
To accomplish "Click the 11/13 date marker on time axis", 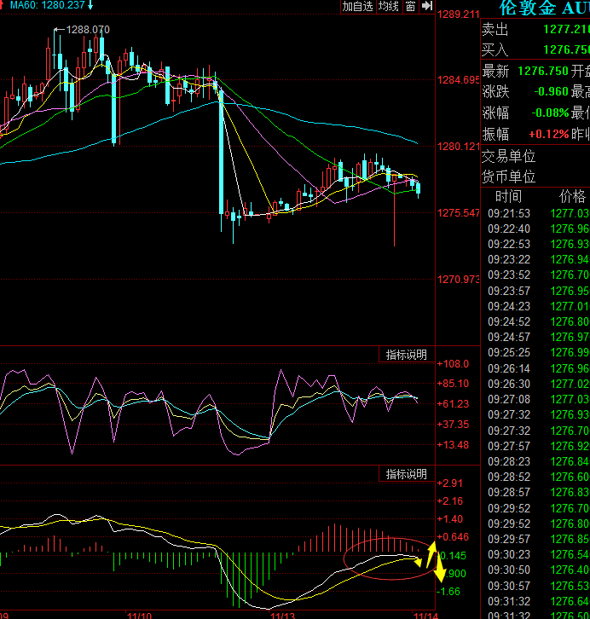I will click(x=282, y=614).
